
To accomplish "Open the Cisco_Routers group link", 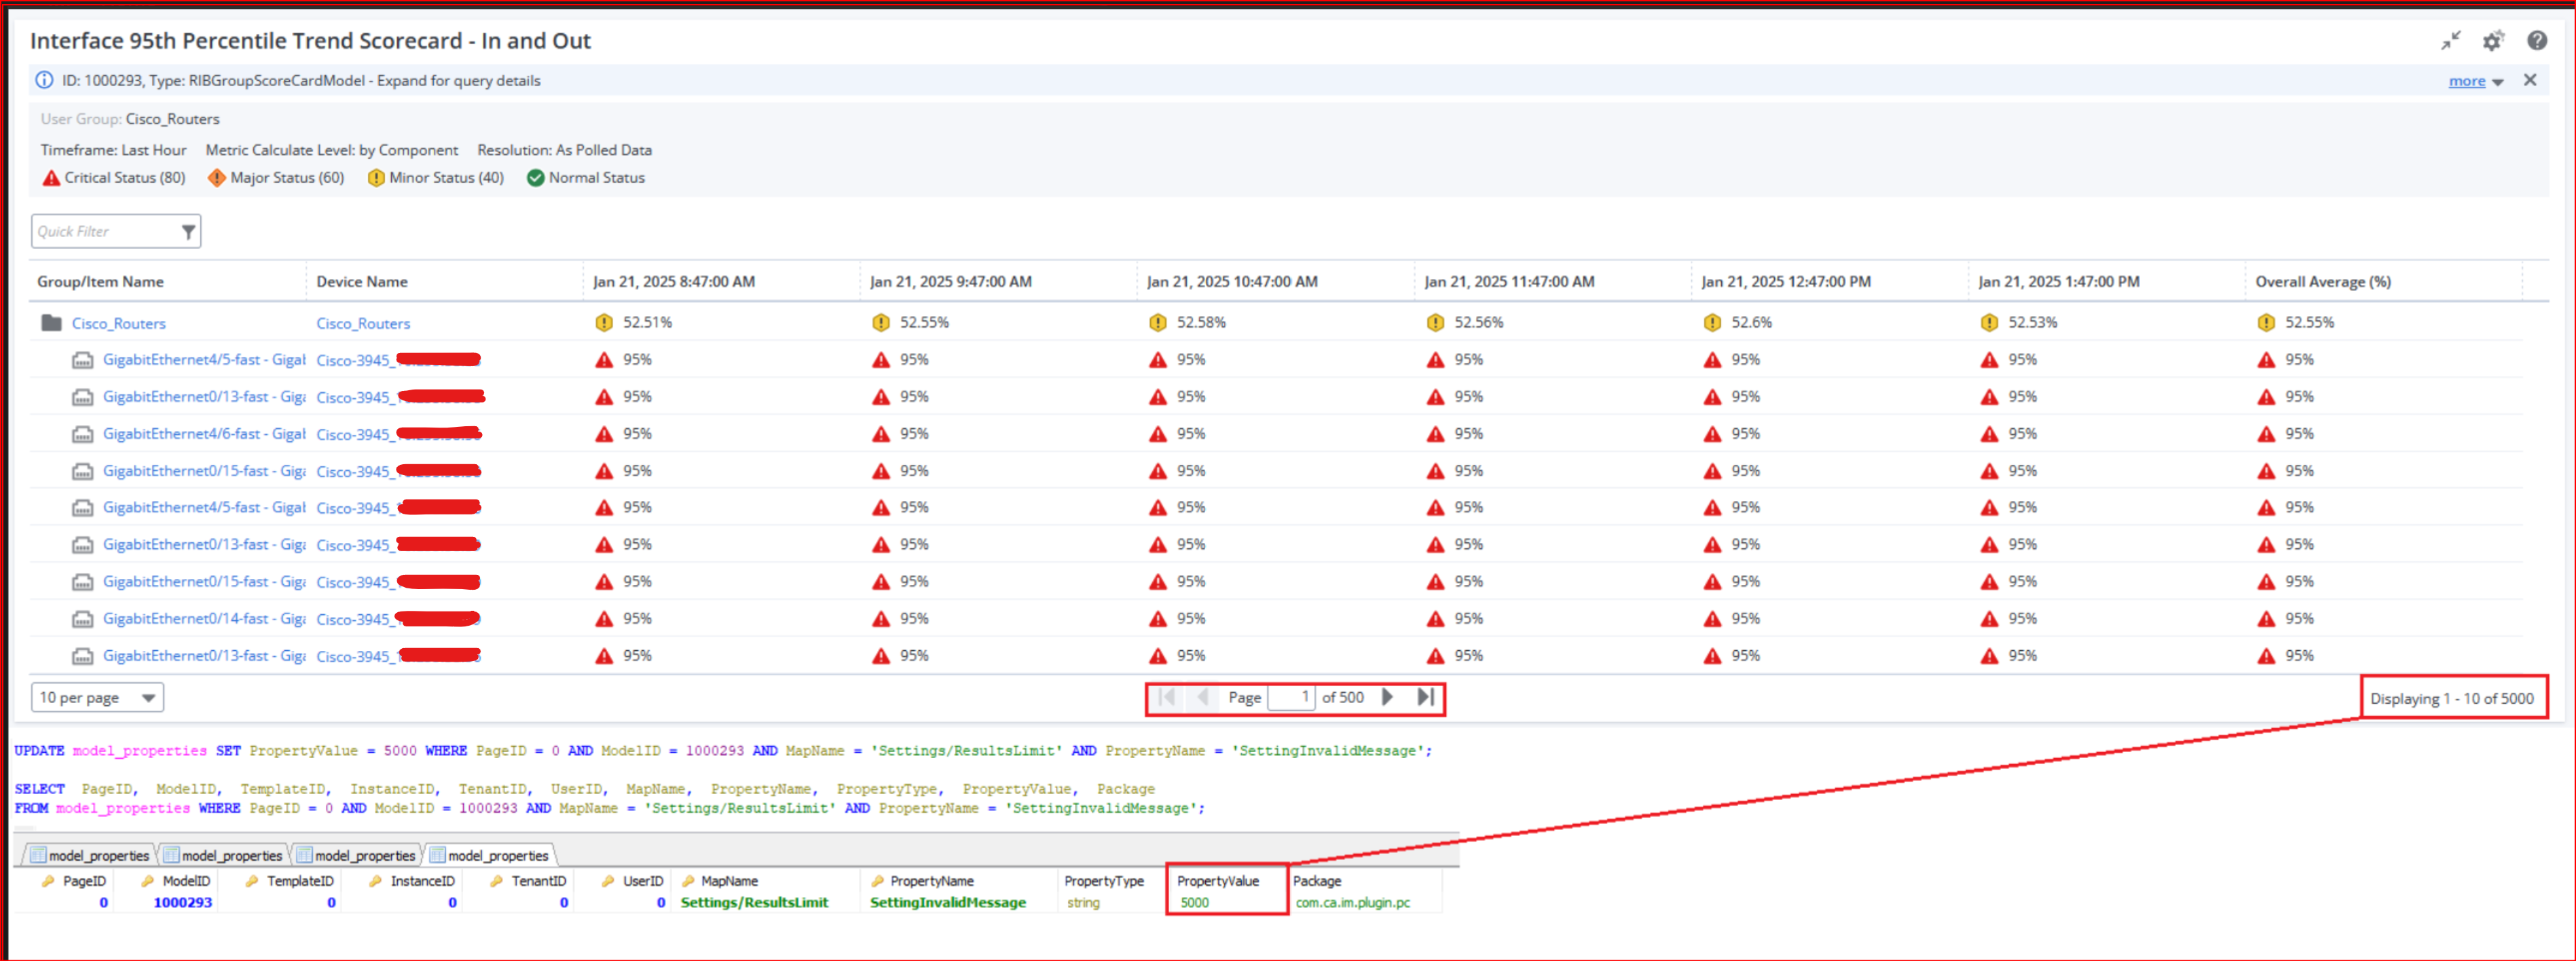I will coord(118,324).
